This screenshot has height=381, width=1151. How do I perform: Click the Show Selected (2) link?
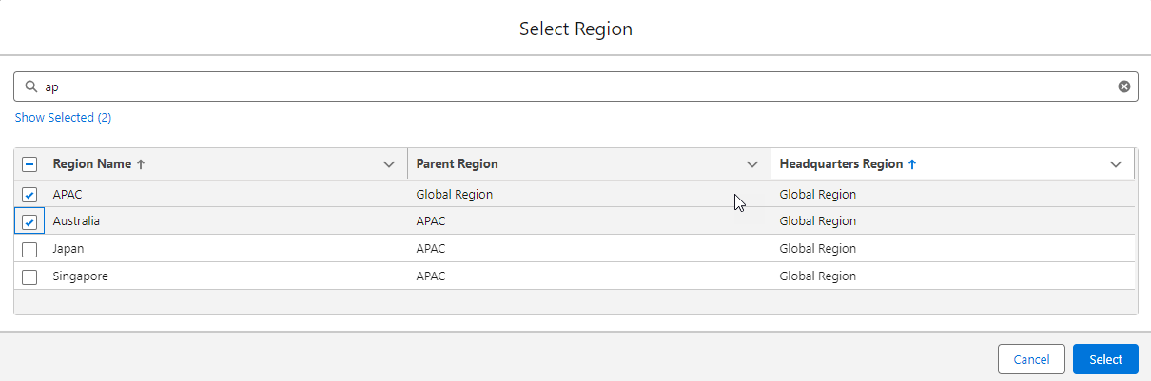64,118
